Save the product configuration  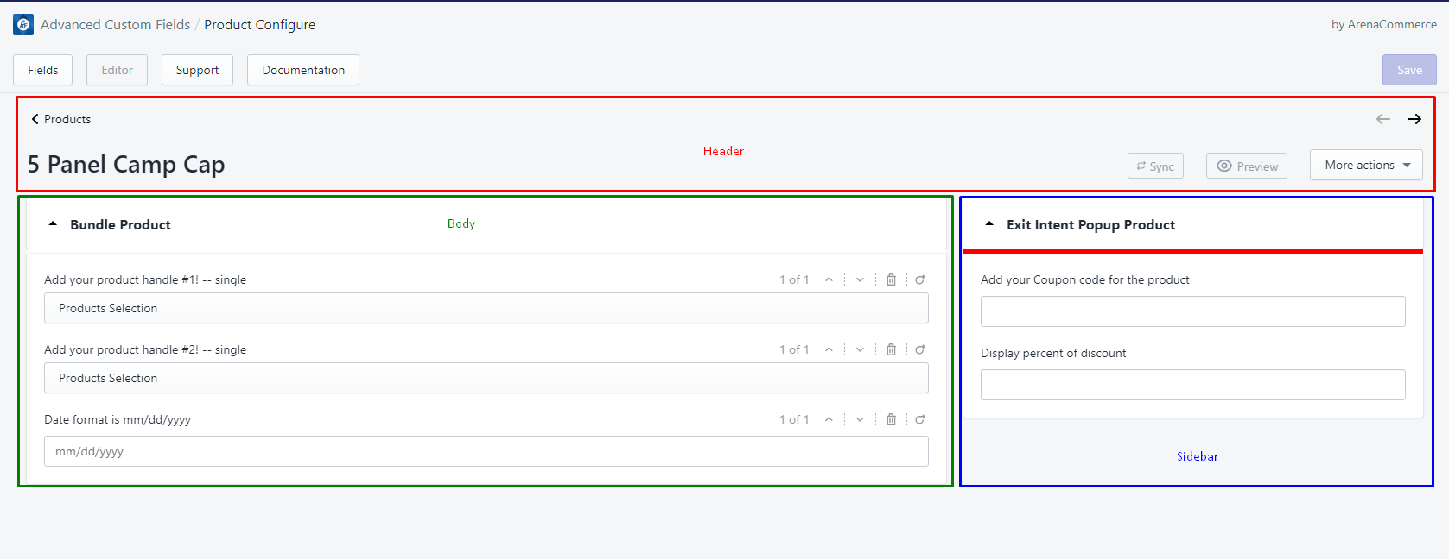pyautogui.click(x=1409, y=70)
